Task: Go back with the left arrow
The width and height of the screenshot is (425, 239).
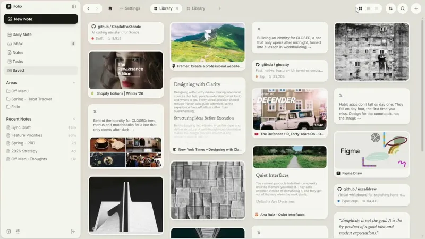Action: (88, 8)
